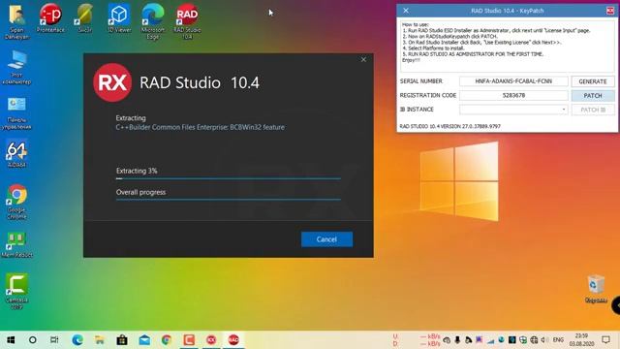Select the Pronterface desktop shortcut
Viewport: 620px width, 349px height.
coord(50,17)
